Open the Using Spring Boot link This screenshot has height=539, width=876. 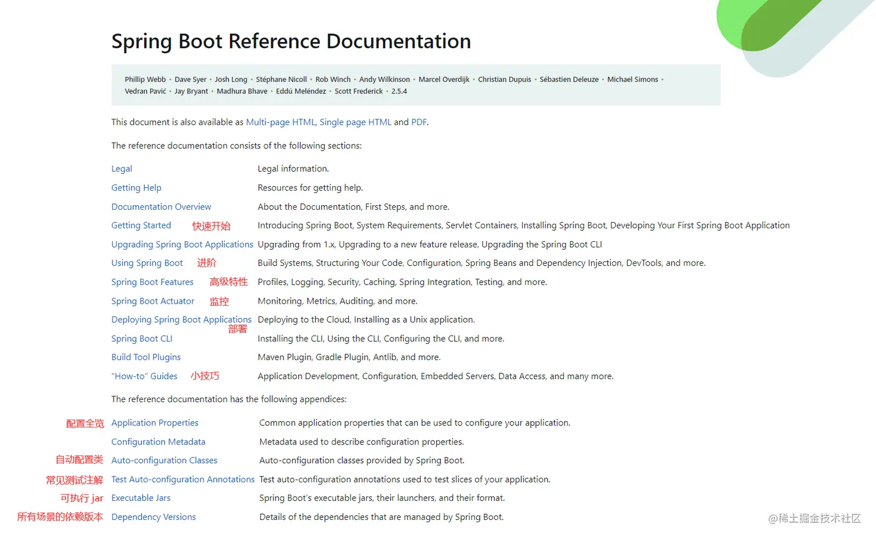pyautogui.click(x=147, y=263)
